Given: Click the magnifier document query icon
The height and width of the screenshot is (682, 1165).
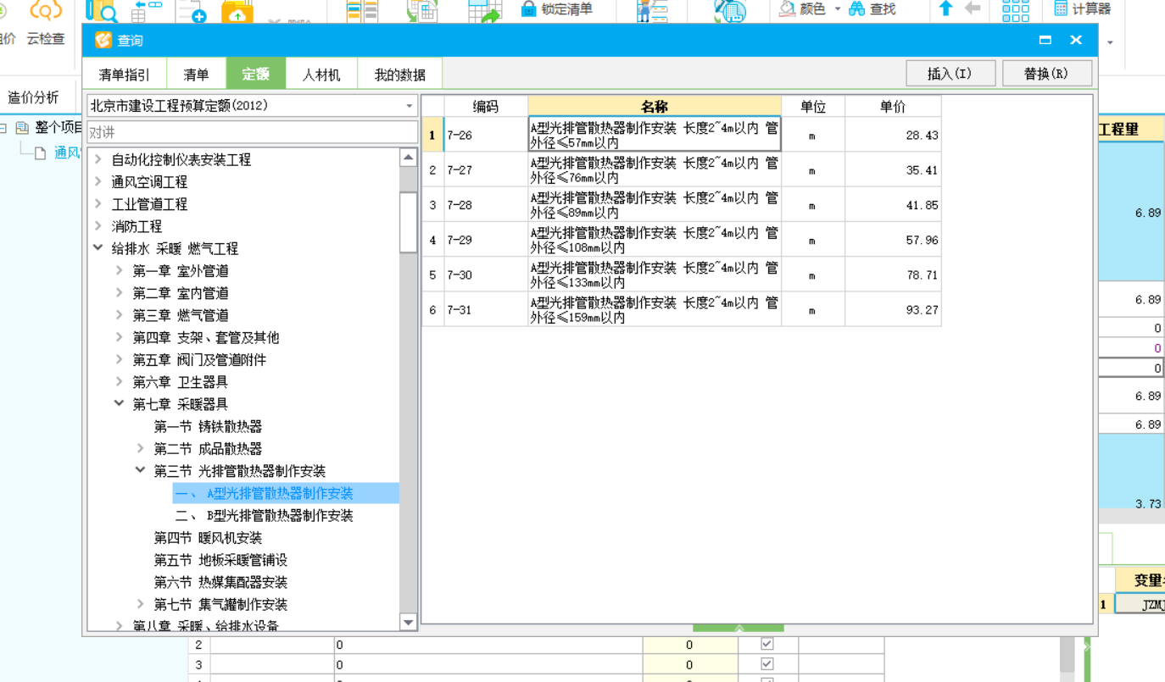Looking at the screenshot, I should 103,11.
